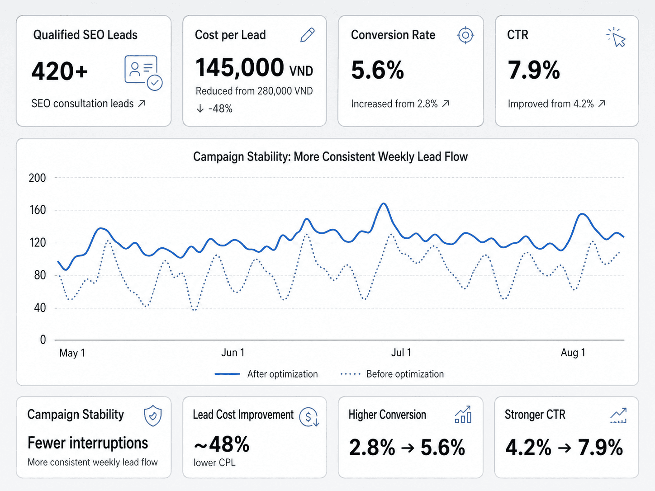Screen dimensions: 655x491
Task: Click the 200 y-axis label
Action: (x=37, y=178)
